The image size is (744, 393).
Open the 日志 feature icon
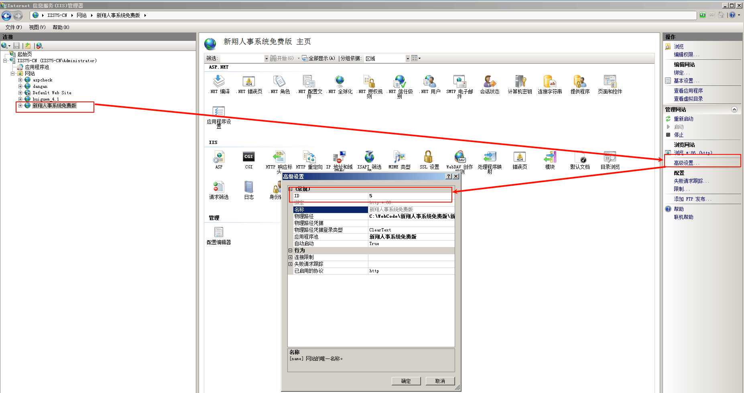[249, 187]
